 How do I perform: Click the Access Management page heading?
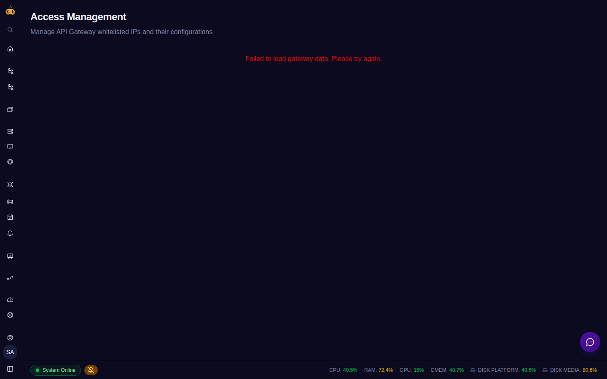(78, 17)
